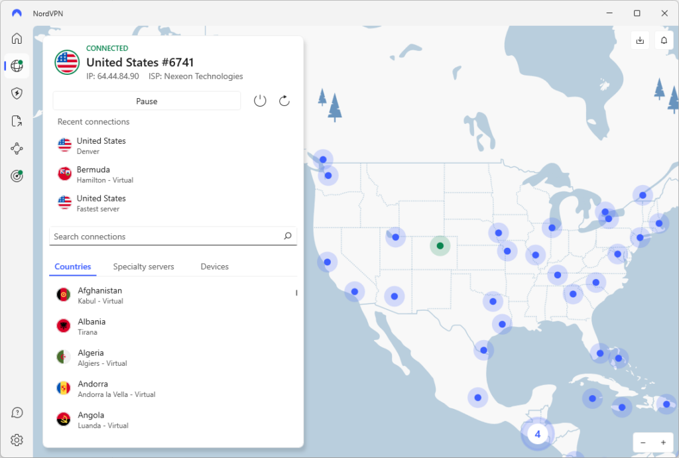Open the file sharing icon in sidebar
The width and height of the screenshot is (679, 458).
(17, 121)
